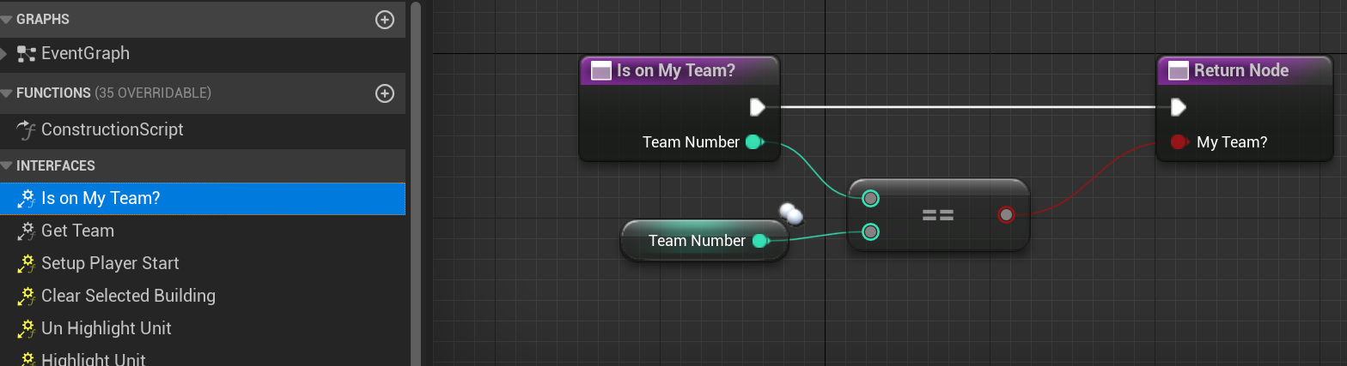Click execution input pin on Return Node
Screen dimensions: 1347x366
pos(1179,107)
